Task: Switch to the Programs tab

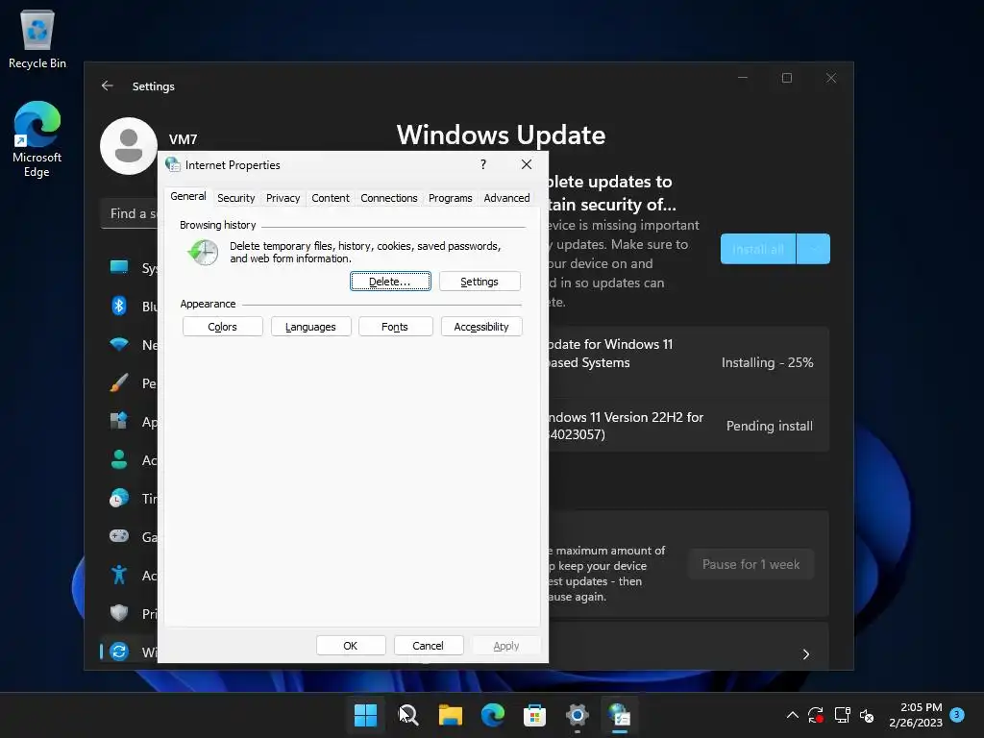Action: coord(450,198)
